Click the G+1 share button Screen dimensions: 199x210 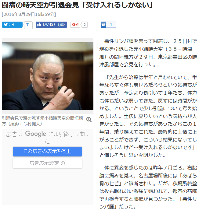[x=75, y=25]
